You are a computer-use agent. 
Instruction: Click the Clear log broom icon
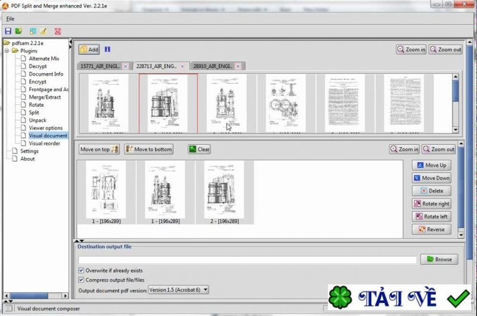tap(44, 31)
